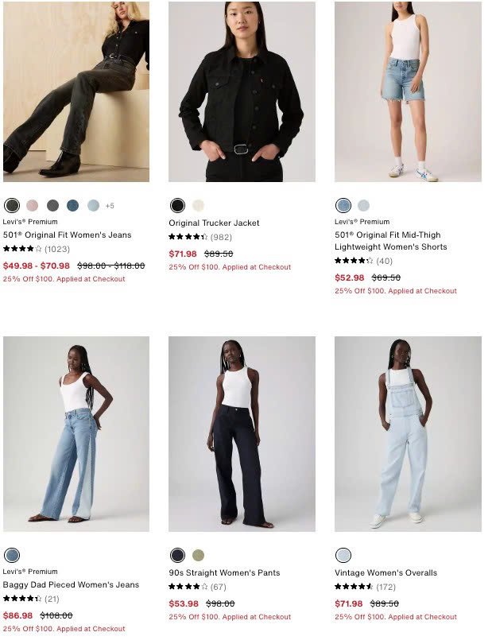492x640 pixels.
Task: Select black swatch for Original Trucker Jacket
Action: click(x=177, y=205)
